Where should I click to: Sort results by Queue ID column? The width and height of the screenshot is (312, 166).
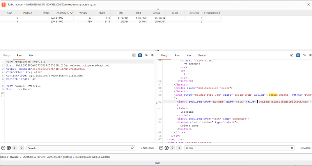193,13
